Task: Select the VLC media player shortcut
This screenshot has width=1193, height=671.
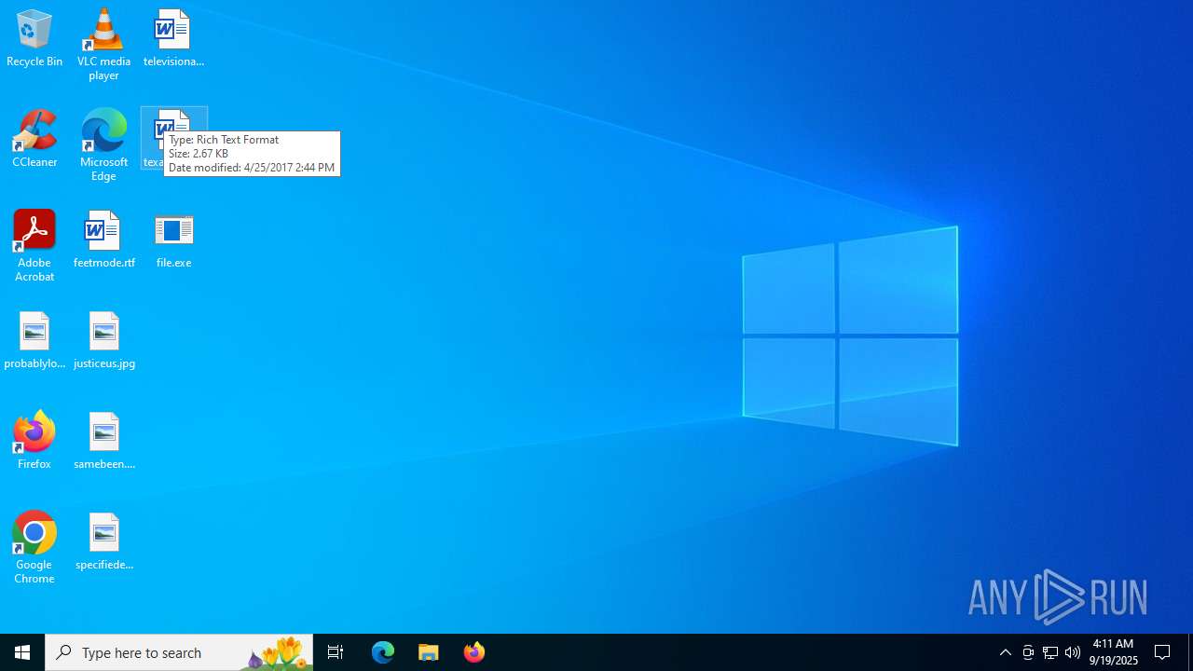Action: [103, 45]
